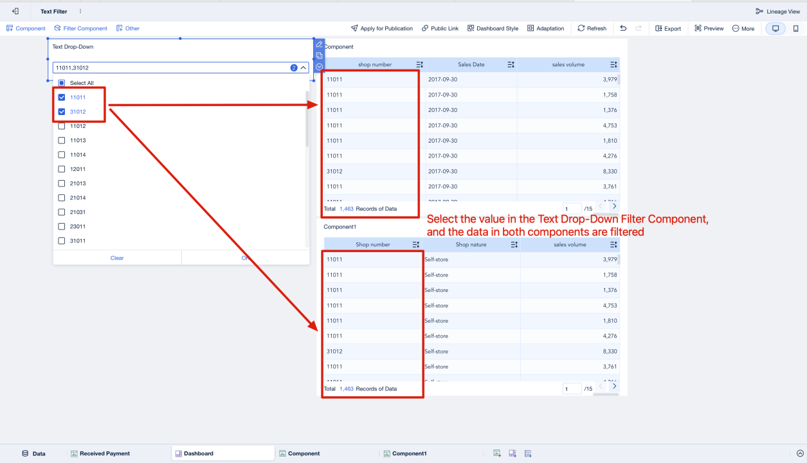Check the 11013 checkbox
Image resolution: width=807 pixels, height=463 pixels.
pyautogui.click(x=62, y=140)
